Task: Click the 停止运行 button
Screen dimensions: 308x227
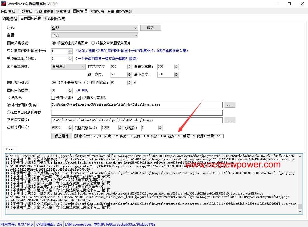Action: (x=62, y=136)
